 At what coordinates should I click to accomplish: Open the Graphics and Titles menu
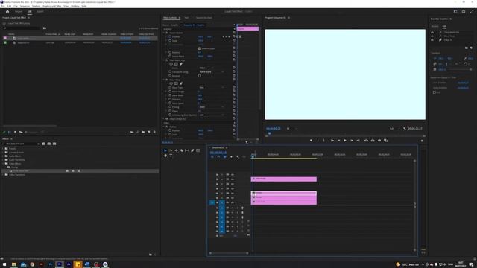tap(51, 6)
